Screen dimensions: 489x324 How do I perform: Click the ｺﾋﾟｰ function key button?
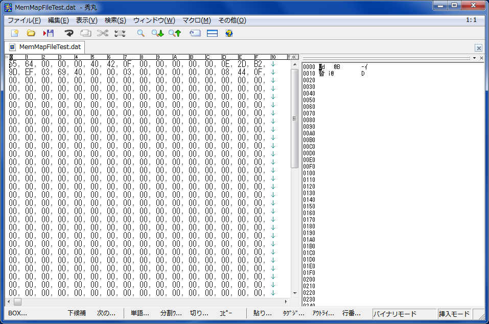point(226,313)
